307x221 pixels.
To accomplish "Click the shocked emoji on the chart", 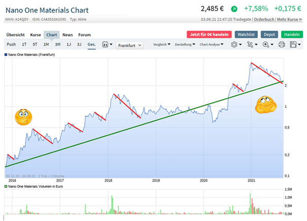I will 23,117.
